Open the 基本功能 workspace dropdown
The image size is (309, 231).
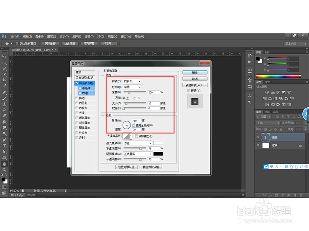[295, 44]
